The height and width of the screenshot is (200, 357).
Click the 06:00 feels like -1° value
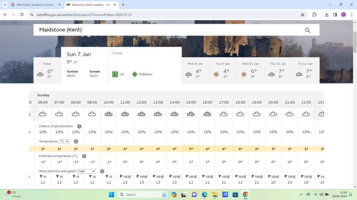43,162
